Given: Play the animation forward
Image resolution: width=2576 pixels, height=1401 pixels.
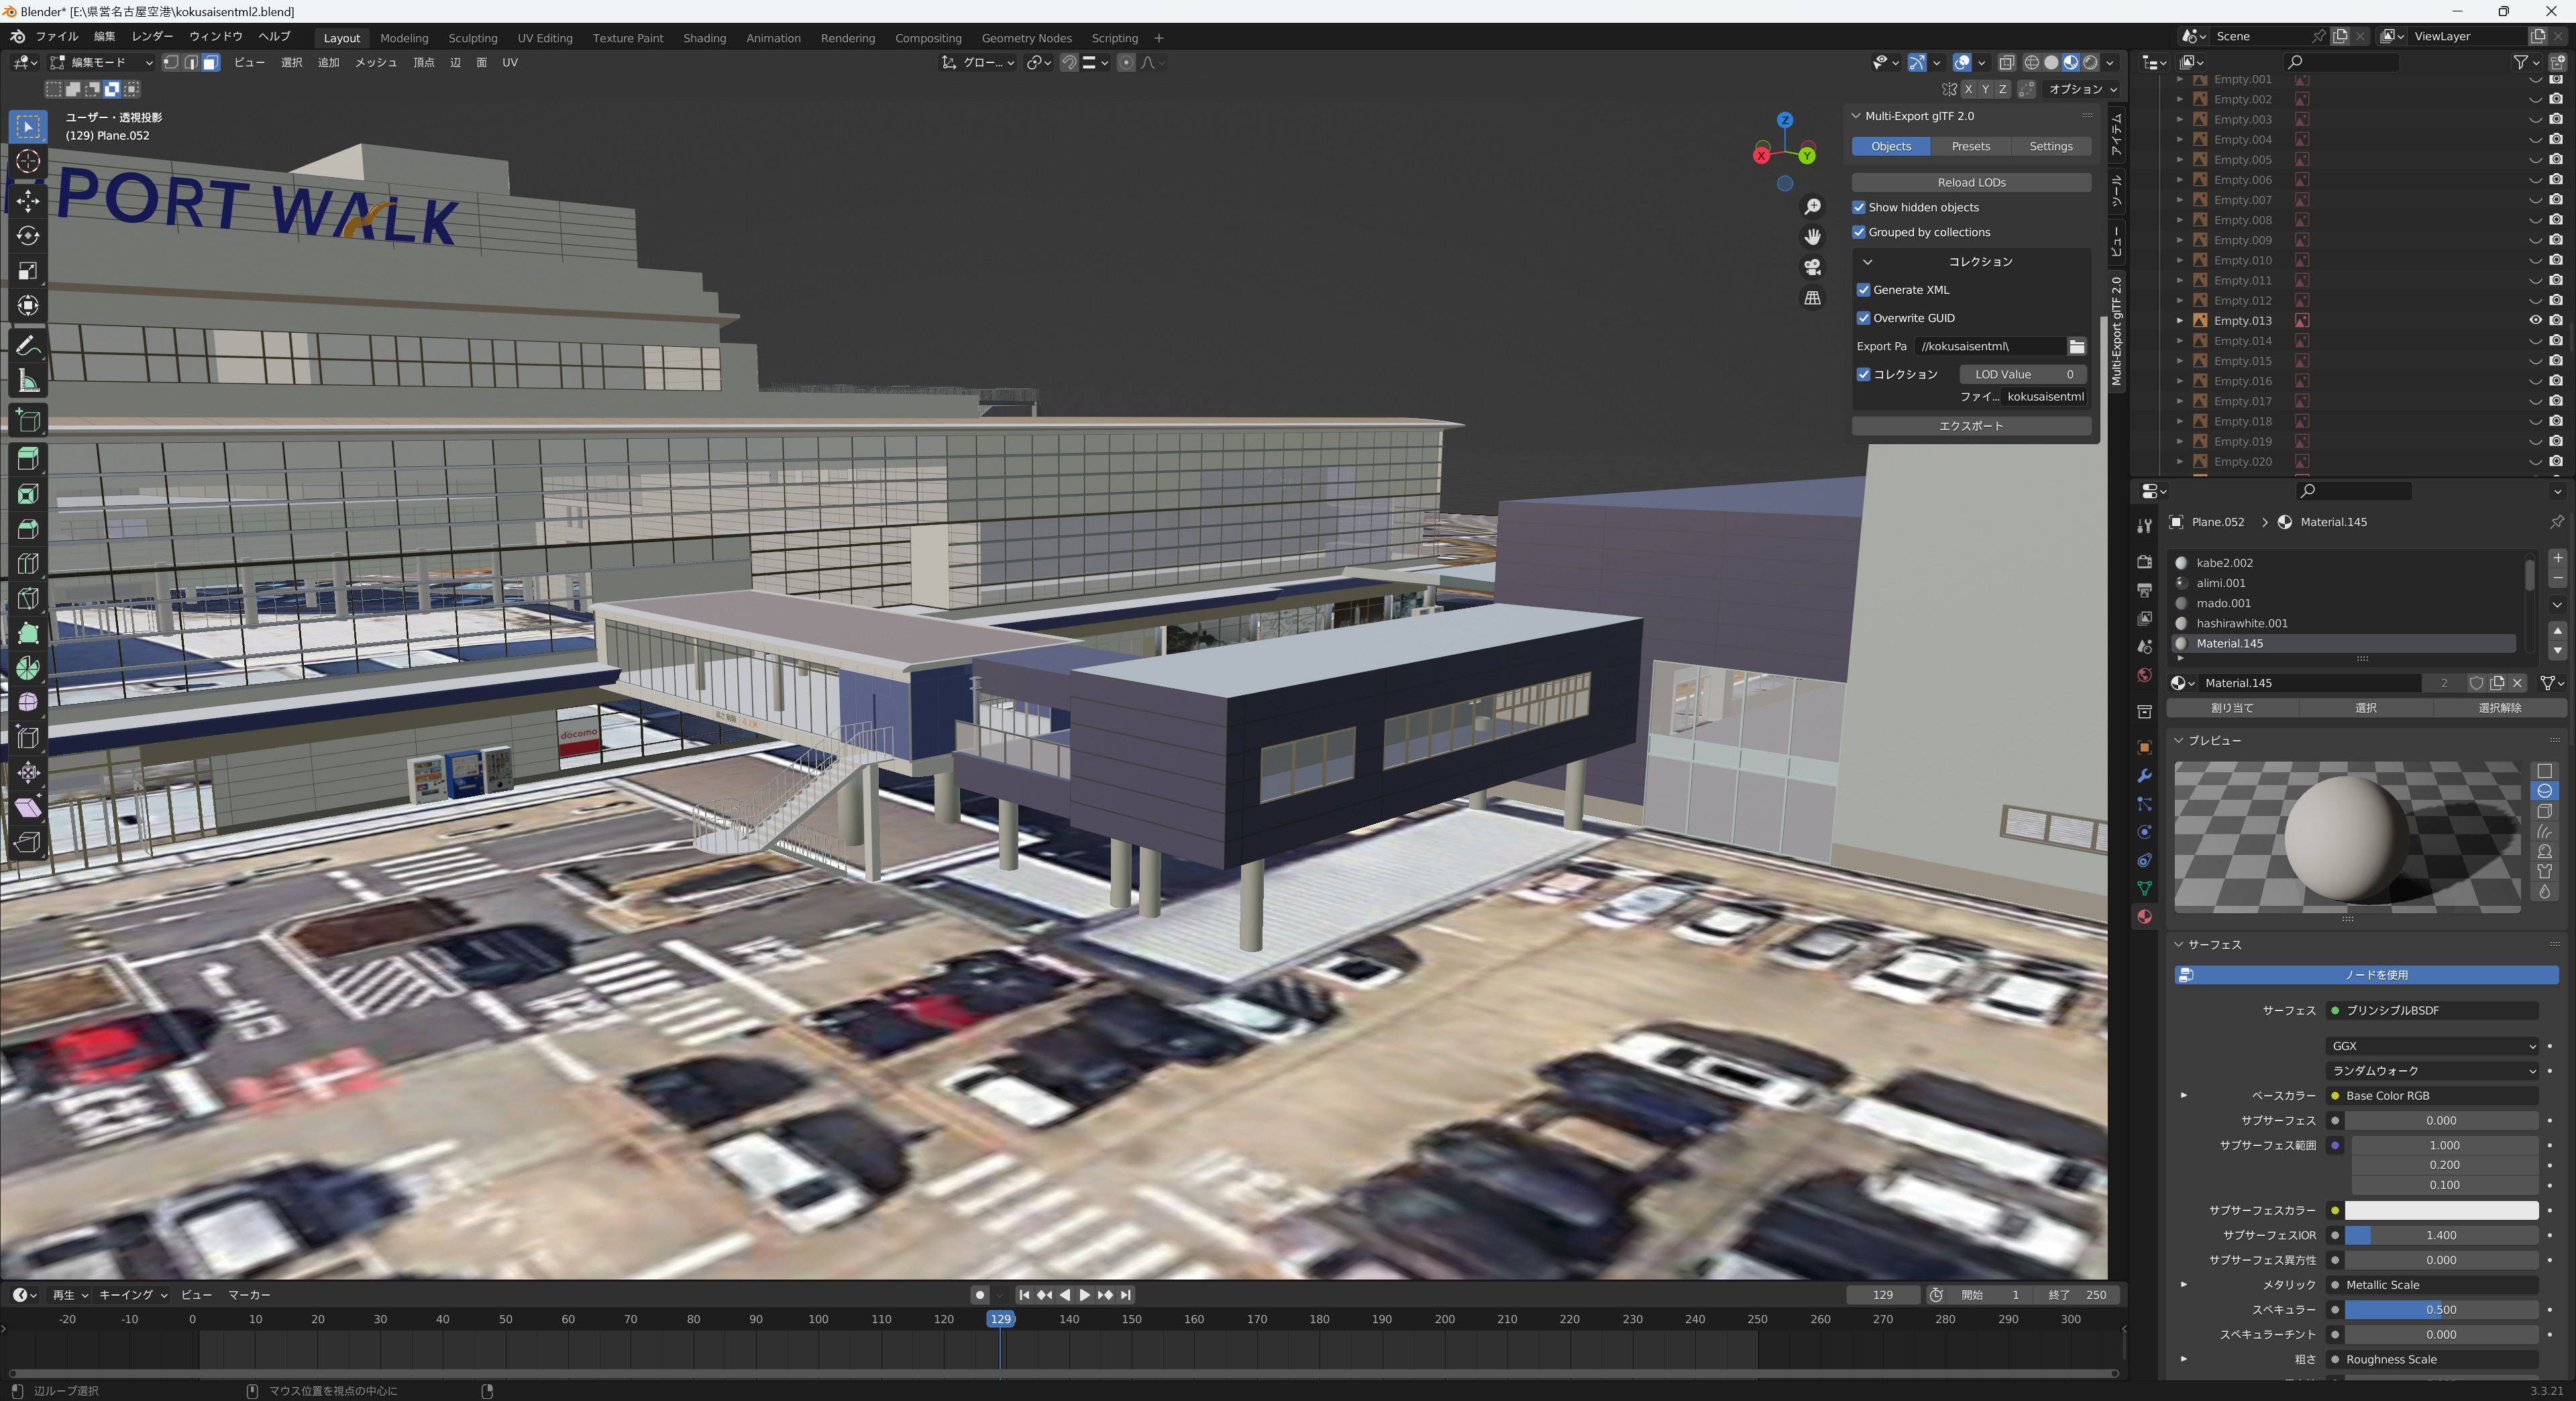Looking at the screenshot, I should (1085, 1295).
